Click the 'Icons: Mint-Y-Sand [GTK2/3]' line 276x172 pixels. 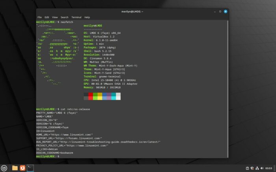(104, 73)
